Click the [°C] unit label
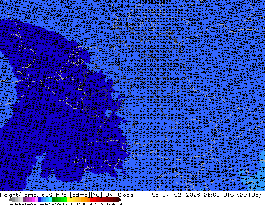The image size is (265, 205). coord(97,195)
